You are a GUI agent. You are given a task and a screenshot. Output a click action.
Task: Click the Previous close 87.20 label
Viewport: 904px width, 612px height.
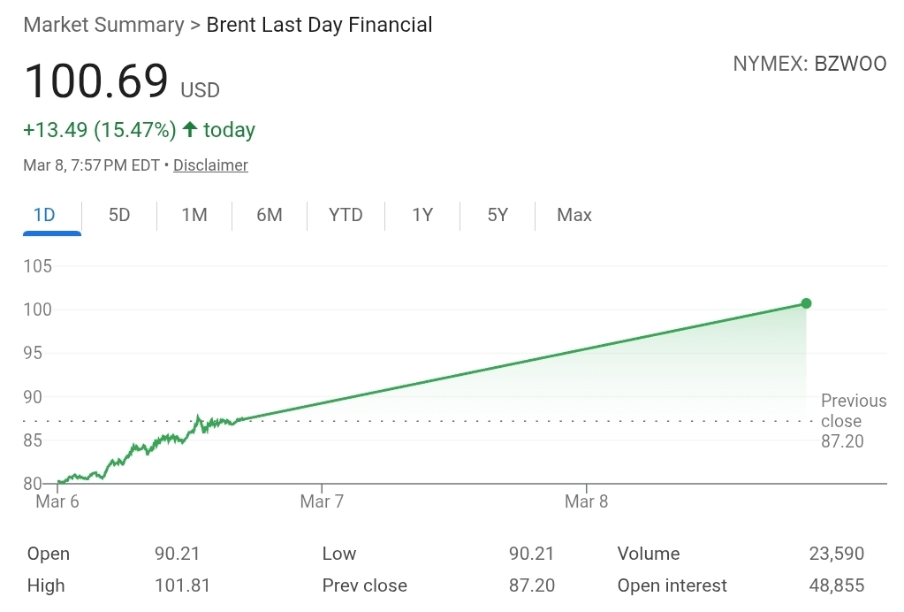[x=852, y=421]
